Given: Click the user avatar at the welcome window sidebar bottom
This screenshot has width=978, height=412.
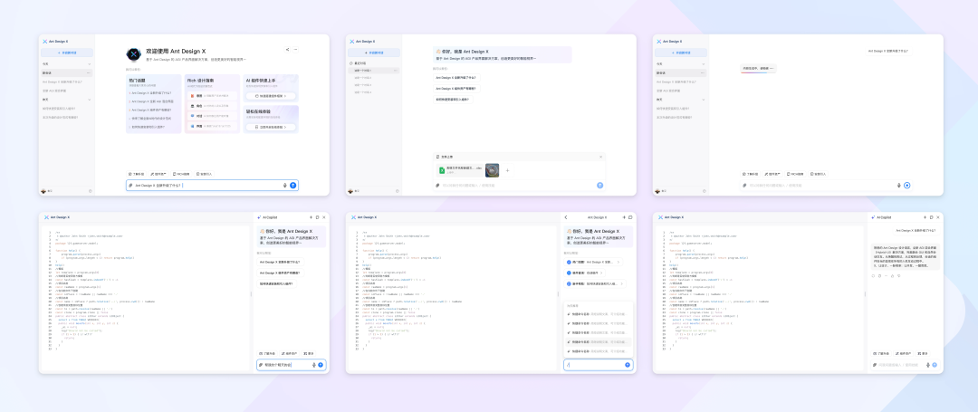Looking at the screenshot, I should 43,191.
